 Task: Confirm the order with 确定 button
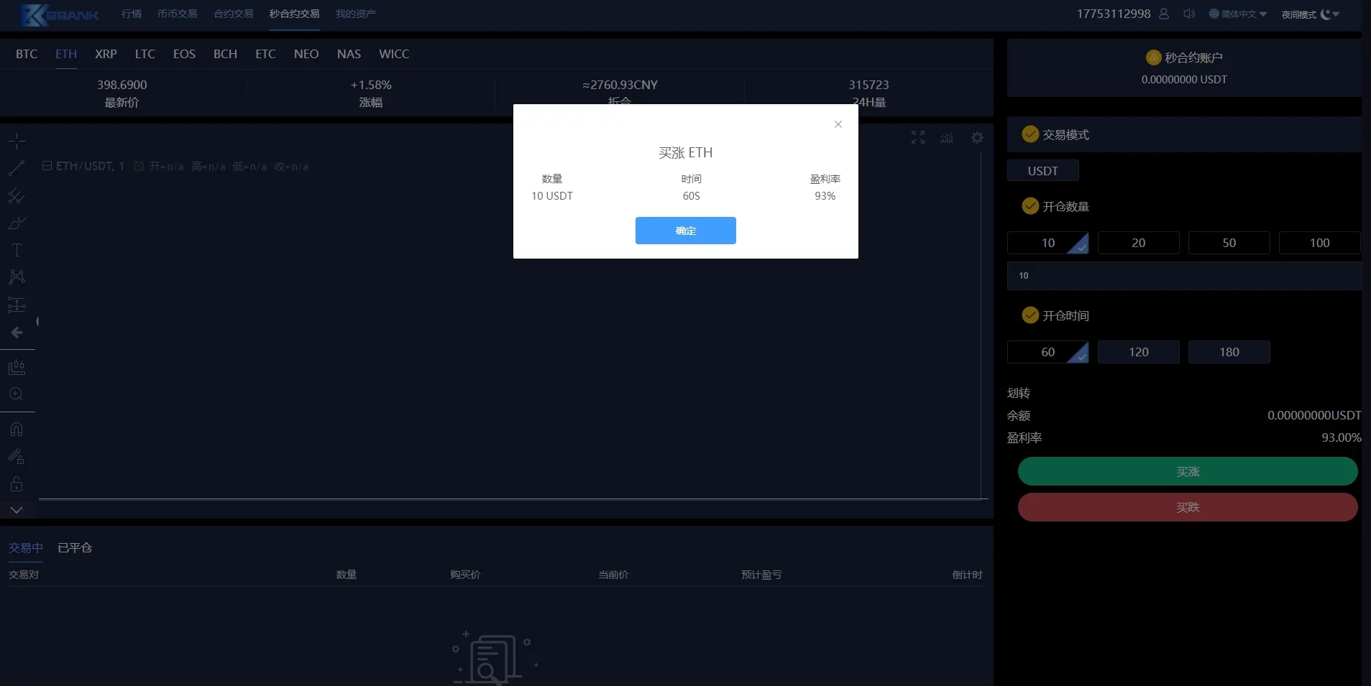(x=685, y=231)
